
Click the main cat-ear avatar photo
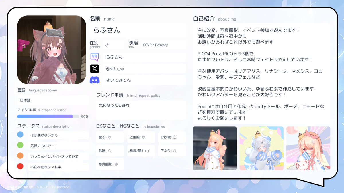click(52, 50)
